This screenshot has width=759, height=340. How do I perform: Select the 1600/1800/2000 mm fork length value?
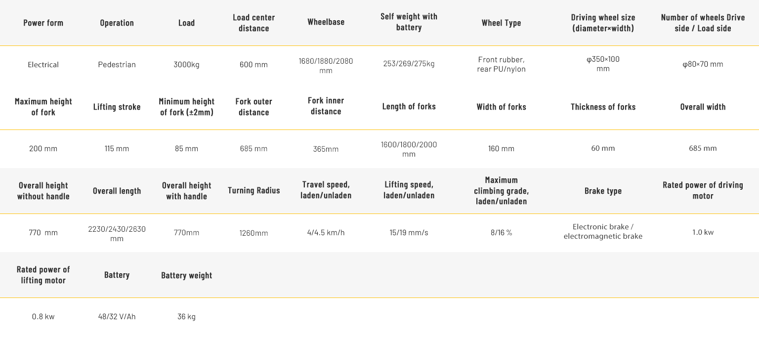(x=409, y=149)
